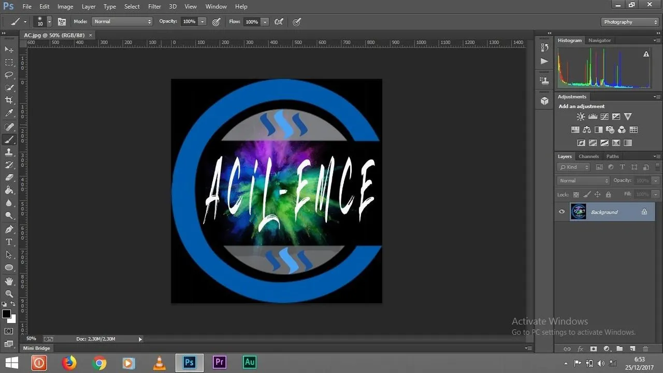Click the Background layer thumbnail

(579, 211)
